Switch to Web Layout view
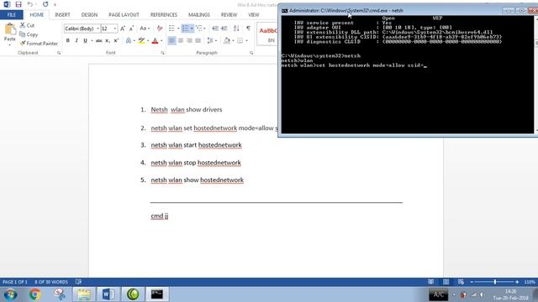The width and height of the screenshot is (538, 302). click(x=461, y=282)
